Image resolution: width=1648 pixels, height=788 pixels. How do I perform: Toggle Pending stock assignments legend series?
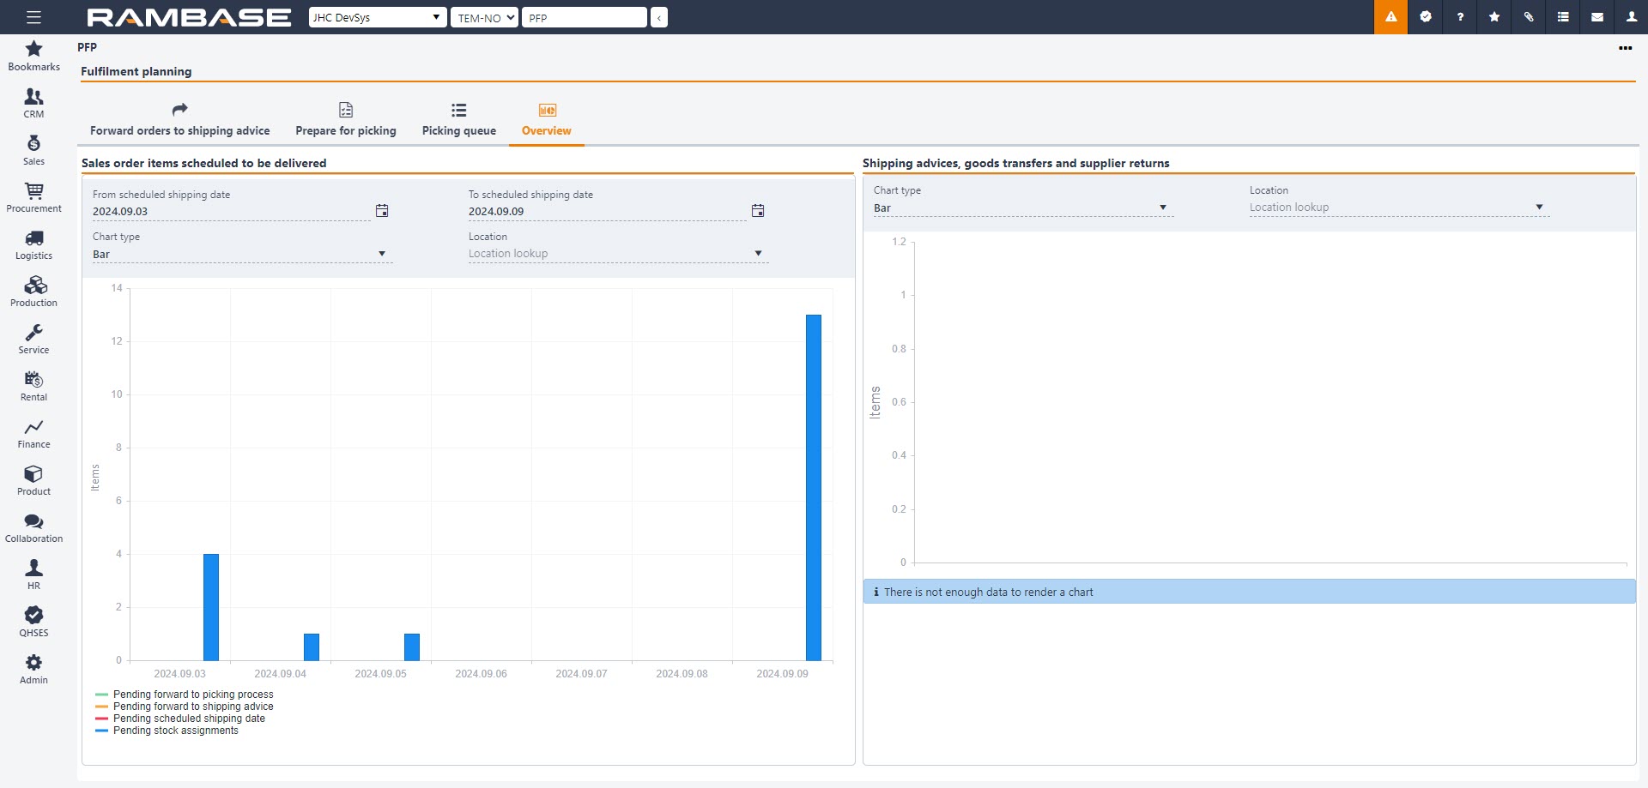pos(175,731)
